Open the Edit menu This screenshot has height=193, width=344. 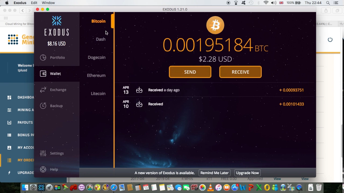click(x=34, y=3)
